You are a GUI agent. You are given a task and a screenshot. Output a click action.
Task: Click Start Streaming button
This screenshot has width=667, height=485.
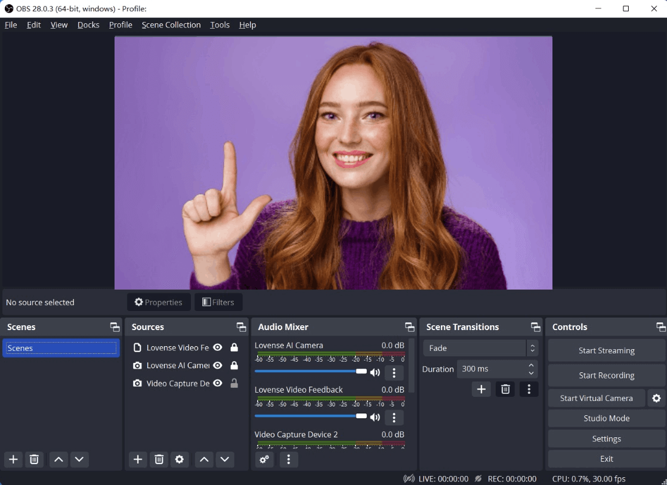(606, 350)
